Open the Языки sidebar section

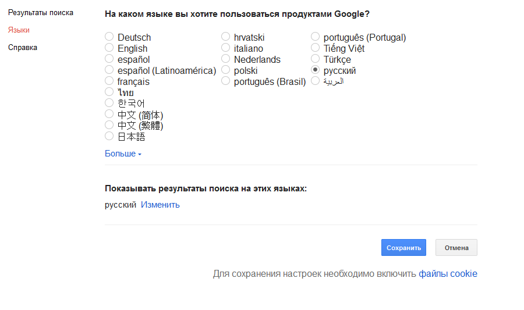coord(19,30)
